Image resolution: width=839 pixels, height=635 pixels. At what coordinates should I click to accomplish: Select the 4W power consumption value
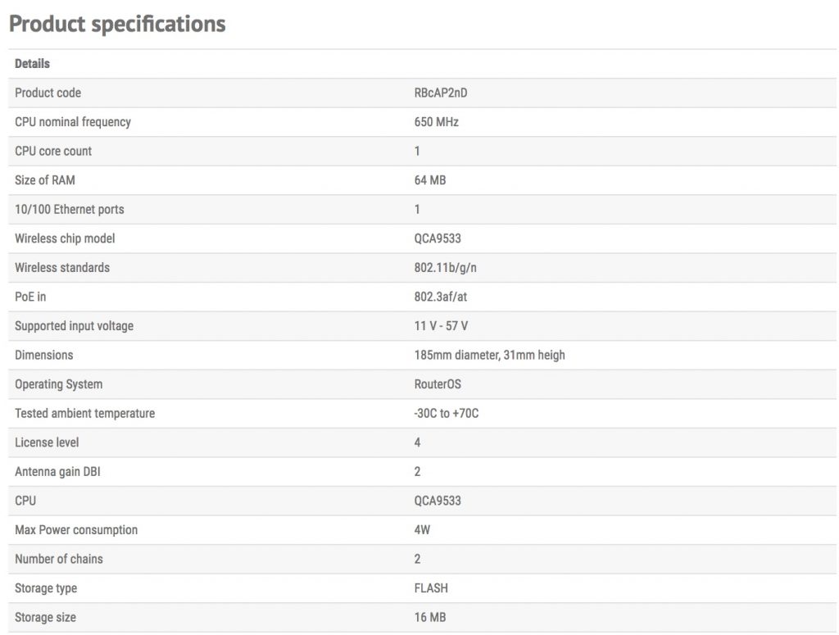tap(422, 530)
